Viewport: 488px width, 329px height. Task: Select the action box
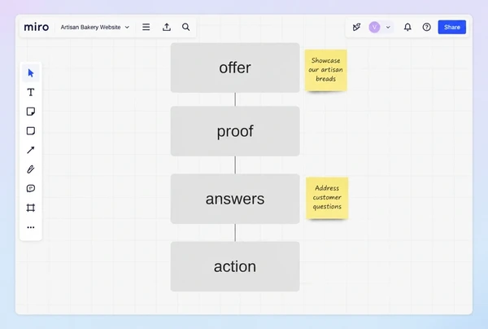(x=235, y=266)
